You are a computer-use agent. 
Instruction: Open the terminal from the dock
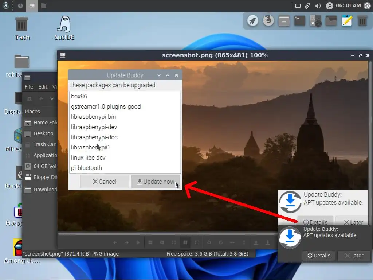point(300,21)
